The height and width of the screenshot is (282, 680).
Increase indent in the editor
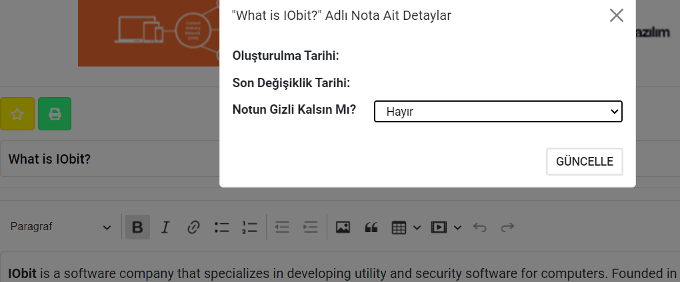pyautogui.click(x=310, y=227)
